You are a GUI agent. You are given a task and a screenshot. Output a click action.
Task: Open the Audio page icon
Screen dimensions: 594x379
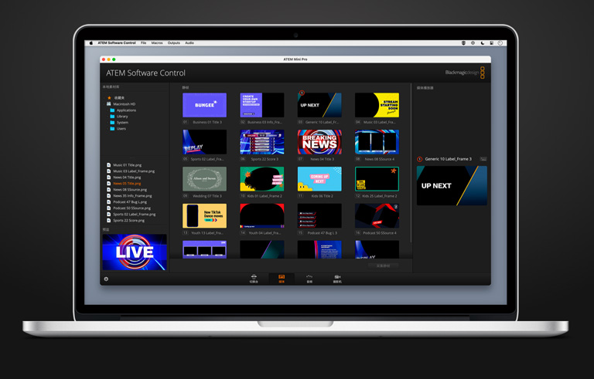[309, 278]
